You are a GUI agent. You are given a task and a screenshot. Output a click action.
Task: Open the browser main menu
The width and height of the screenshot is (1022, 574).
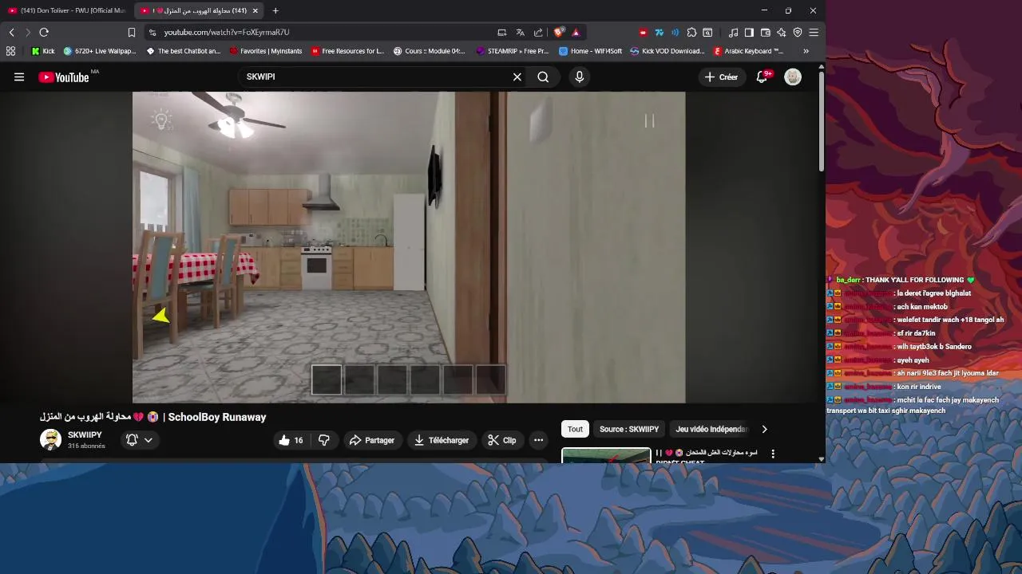point(814,32)
